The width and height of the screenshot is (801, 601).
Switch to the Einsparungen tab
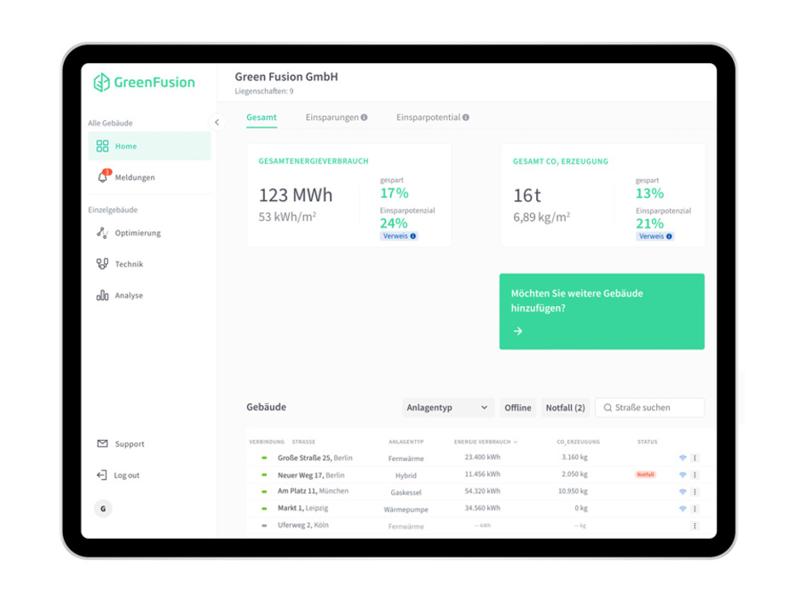click(330, 117)
